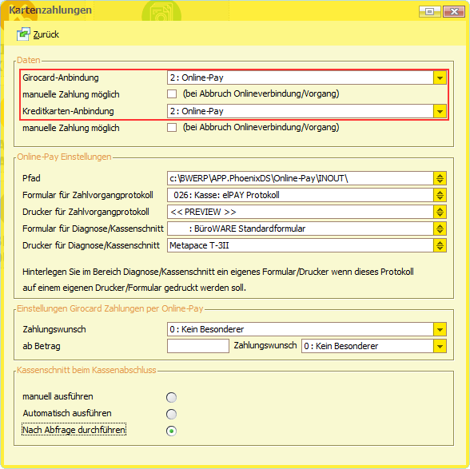Click the Nach Abfrage durchführen label
Viewport: 470px width, 469px height.
click(x=74, y=430)
